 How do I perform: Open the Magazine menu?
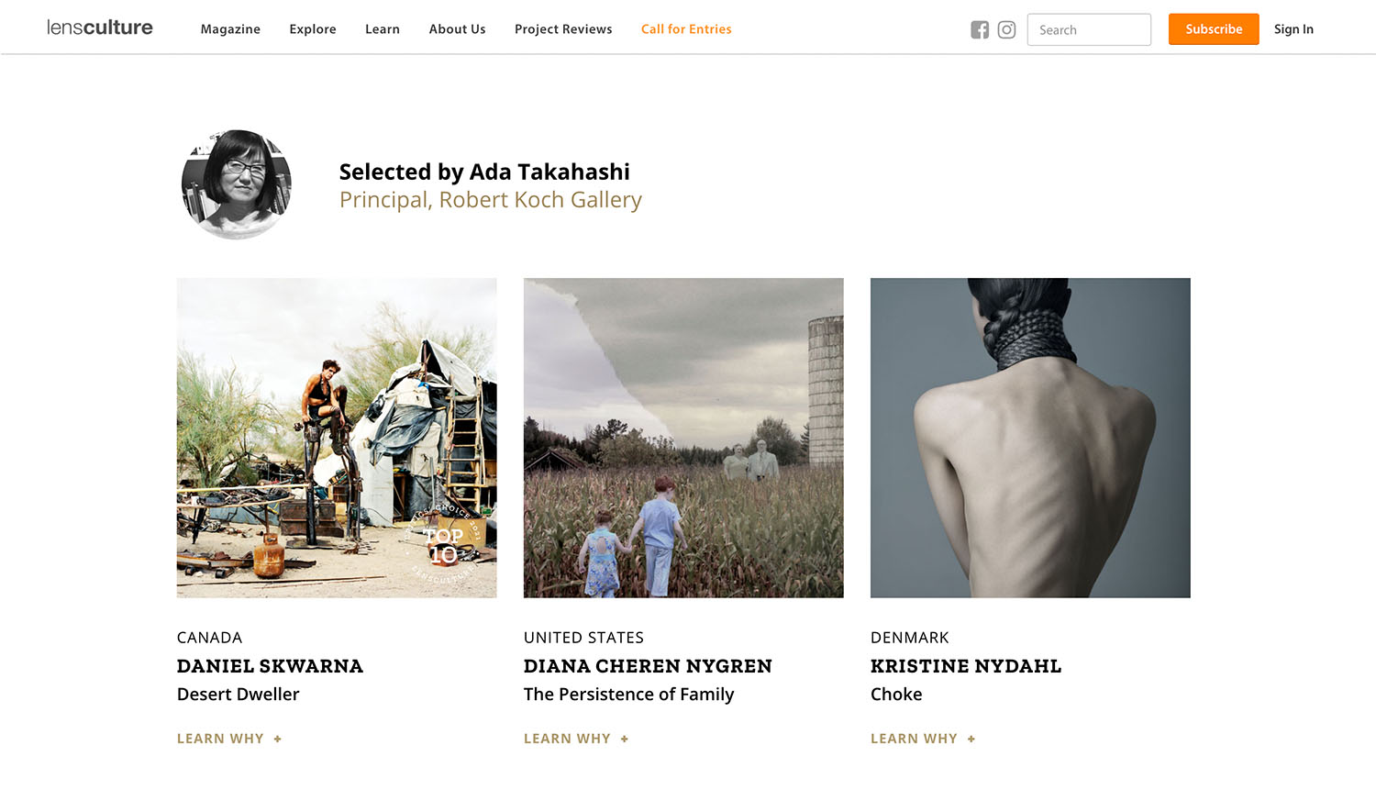click(x=230, y=29)
